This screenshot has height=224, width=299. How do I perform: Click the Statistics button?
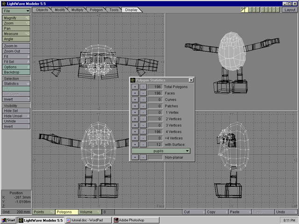tap(16, 84)
